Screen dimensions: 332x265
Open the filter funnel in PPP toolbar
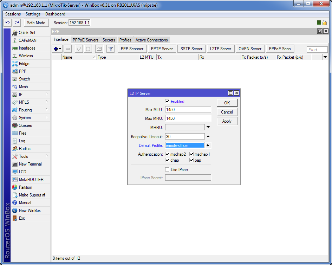tap(111, 49)
